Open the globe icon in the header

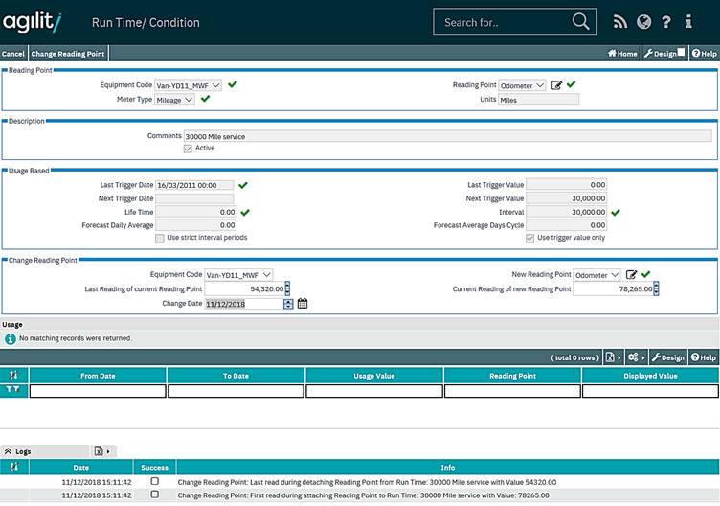click(642, 22)
